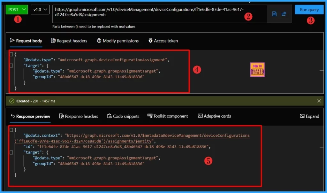327x193 pixels.
Task: Switch to the Response preview tab
Action: [x=30, y=116]
